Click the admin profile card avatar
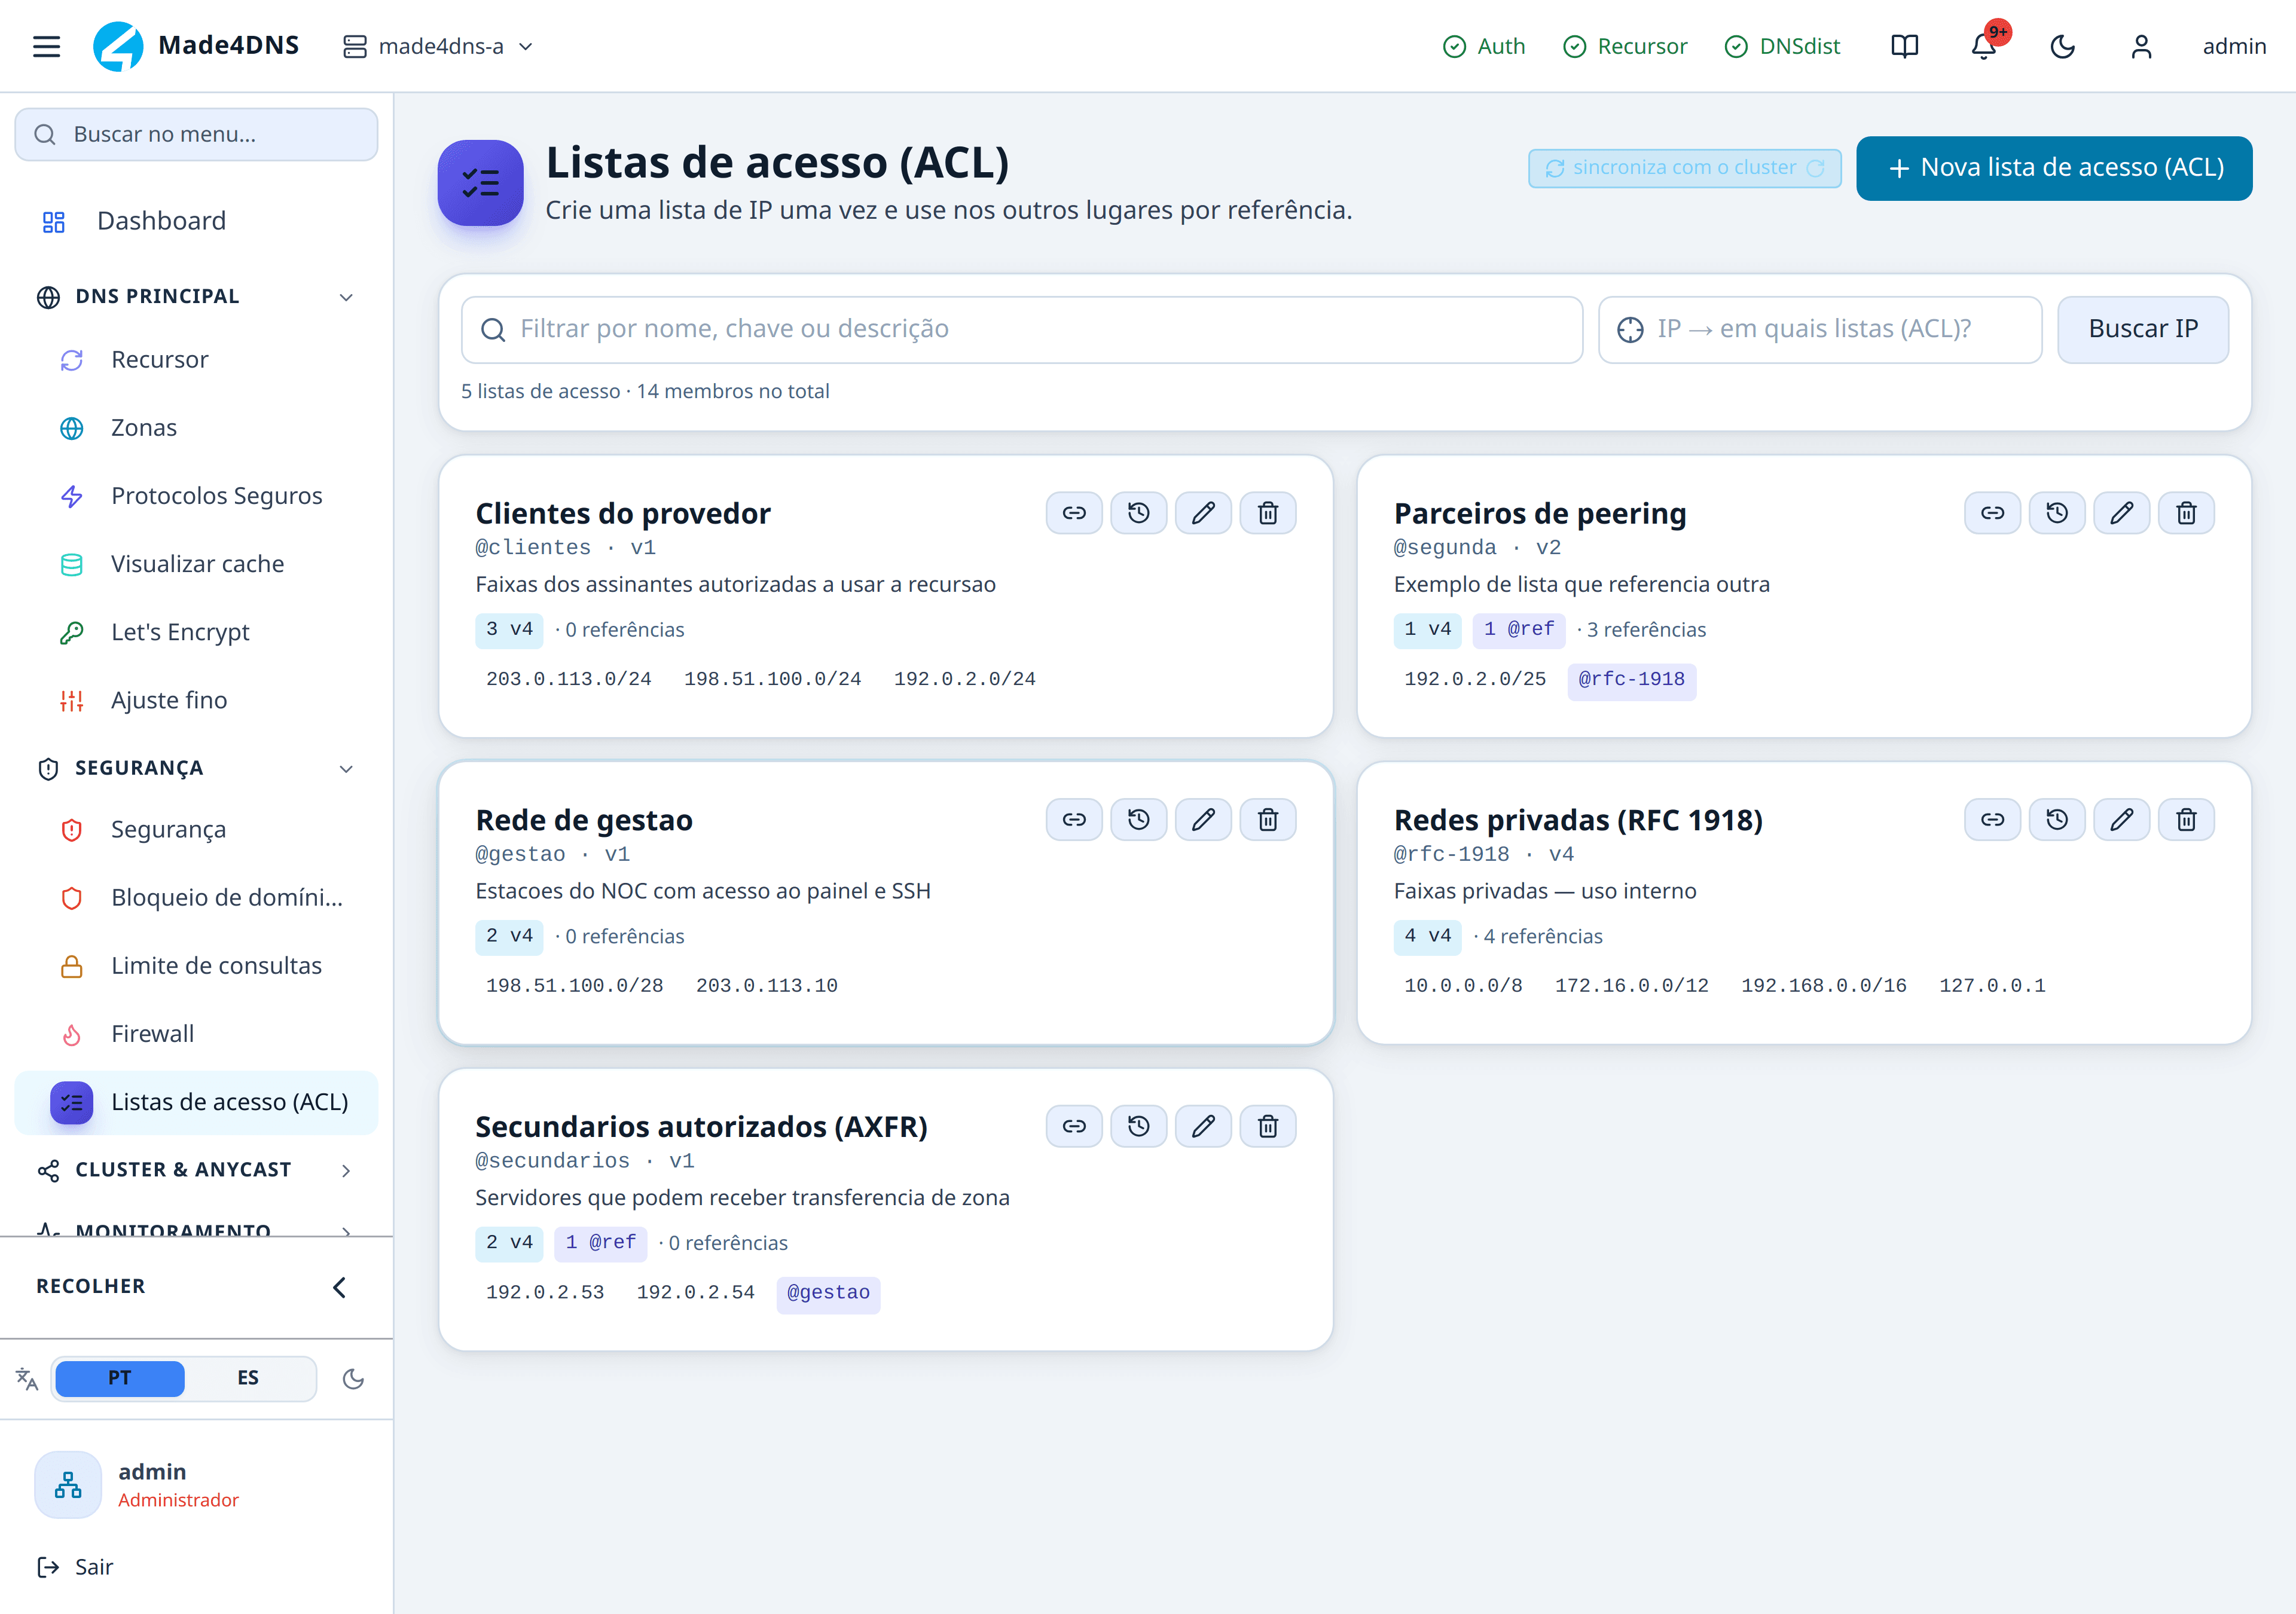 pos(68,1485)
